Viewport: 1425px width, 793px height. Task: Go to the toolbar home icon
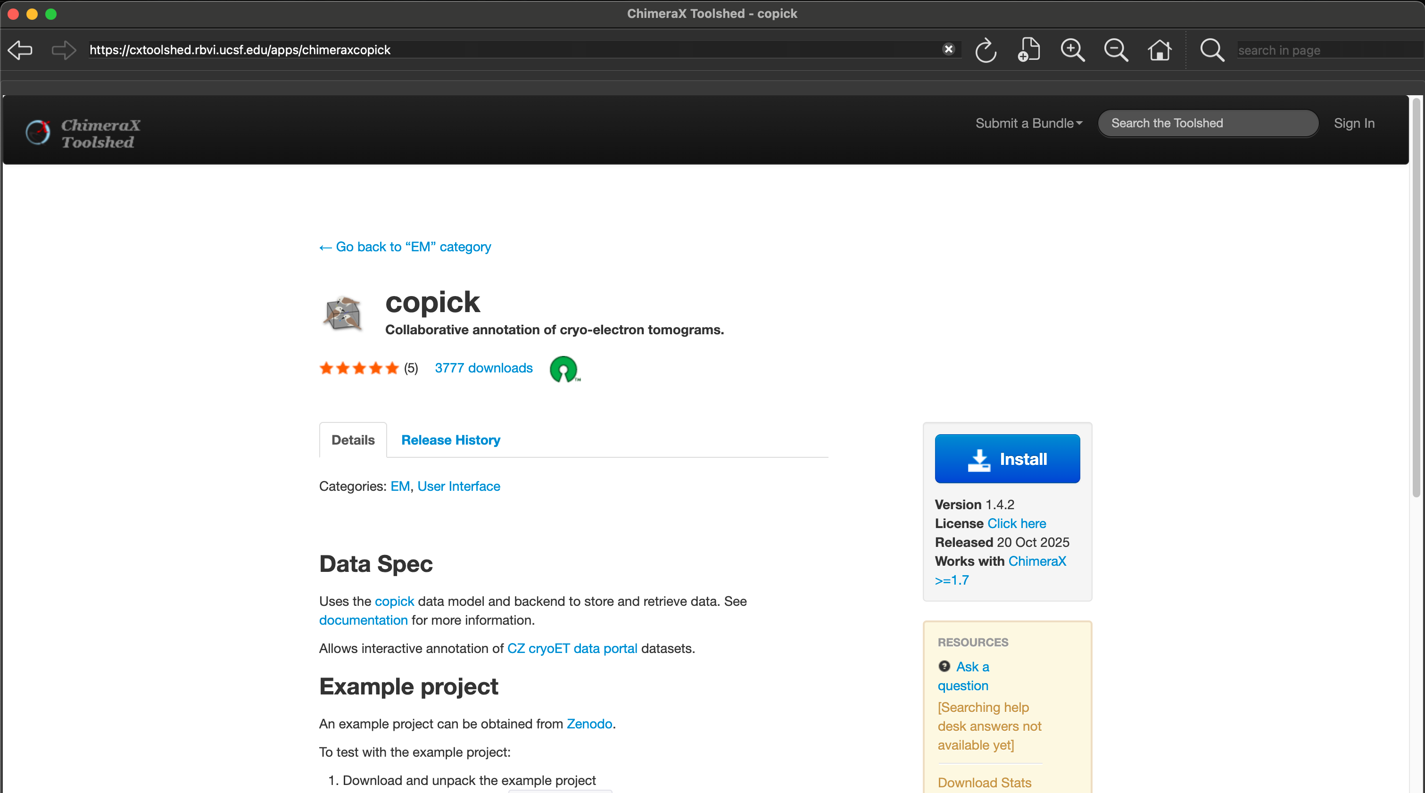1160,50
